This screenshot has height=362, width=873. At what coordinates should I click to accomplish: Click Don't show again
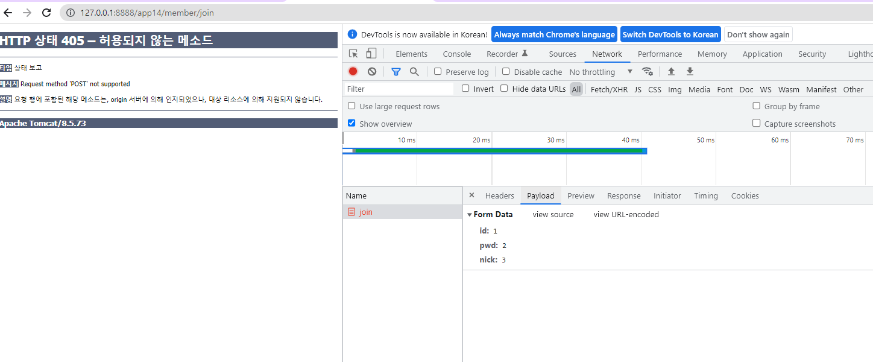coord(758,34)
